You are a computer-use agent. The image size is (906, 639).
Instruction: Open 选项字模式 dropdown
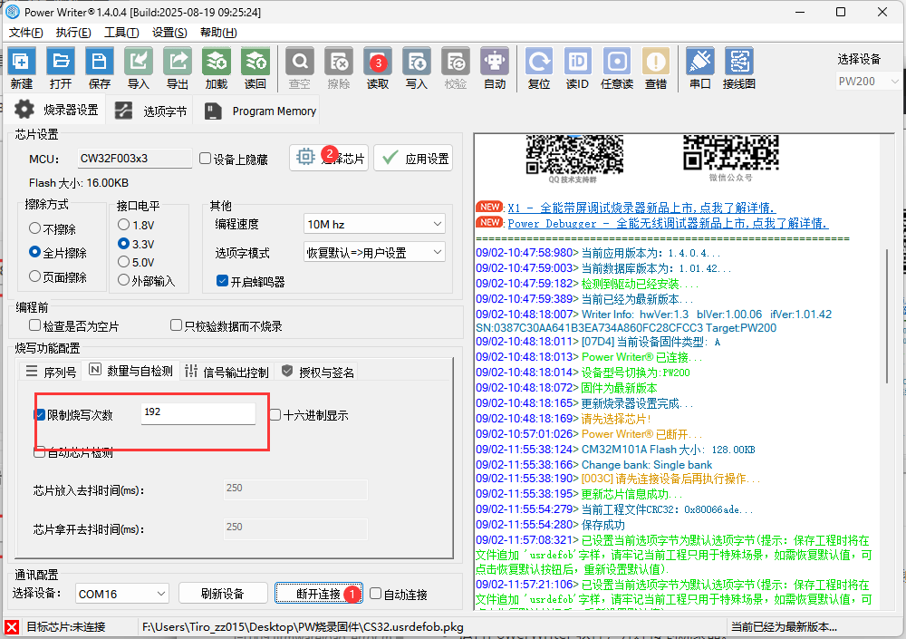click(x=374, y=252)
